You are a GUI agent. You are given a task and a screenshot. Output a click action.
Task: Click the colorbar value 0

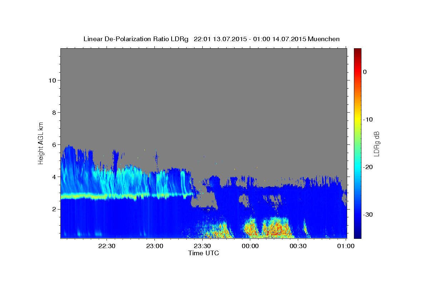pos(365,72)
